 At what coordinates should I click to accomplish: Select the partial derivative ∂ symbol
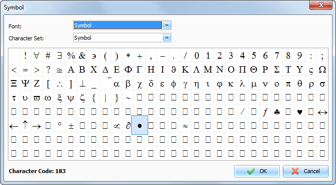pyautogui.click(x=128, y=126)
